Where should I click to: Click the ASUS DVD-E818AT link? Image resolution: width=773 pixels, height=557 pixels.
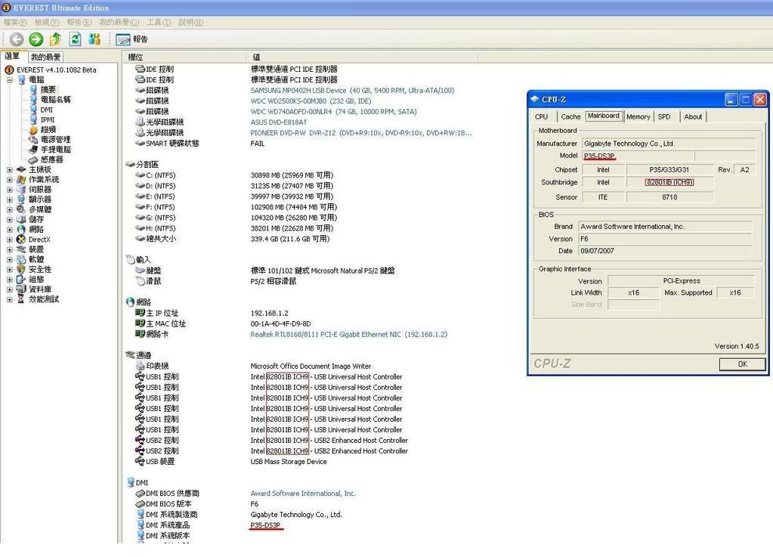[x=279, y=122]
